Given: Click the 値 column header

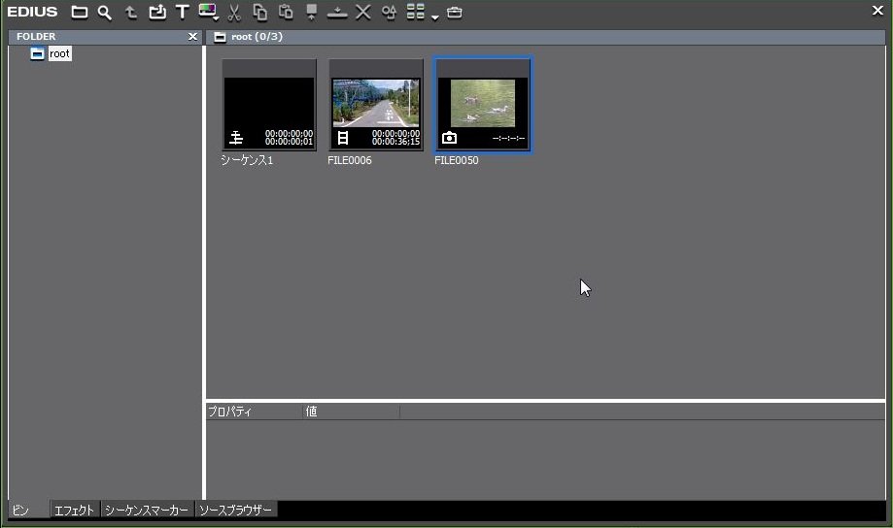Looking at the screenshot, I should (352, 412).
